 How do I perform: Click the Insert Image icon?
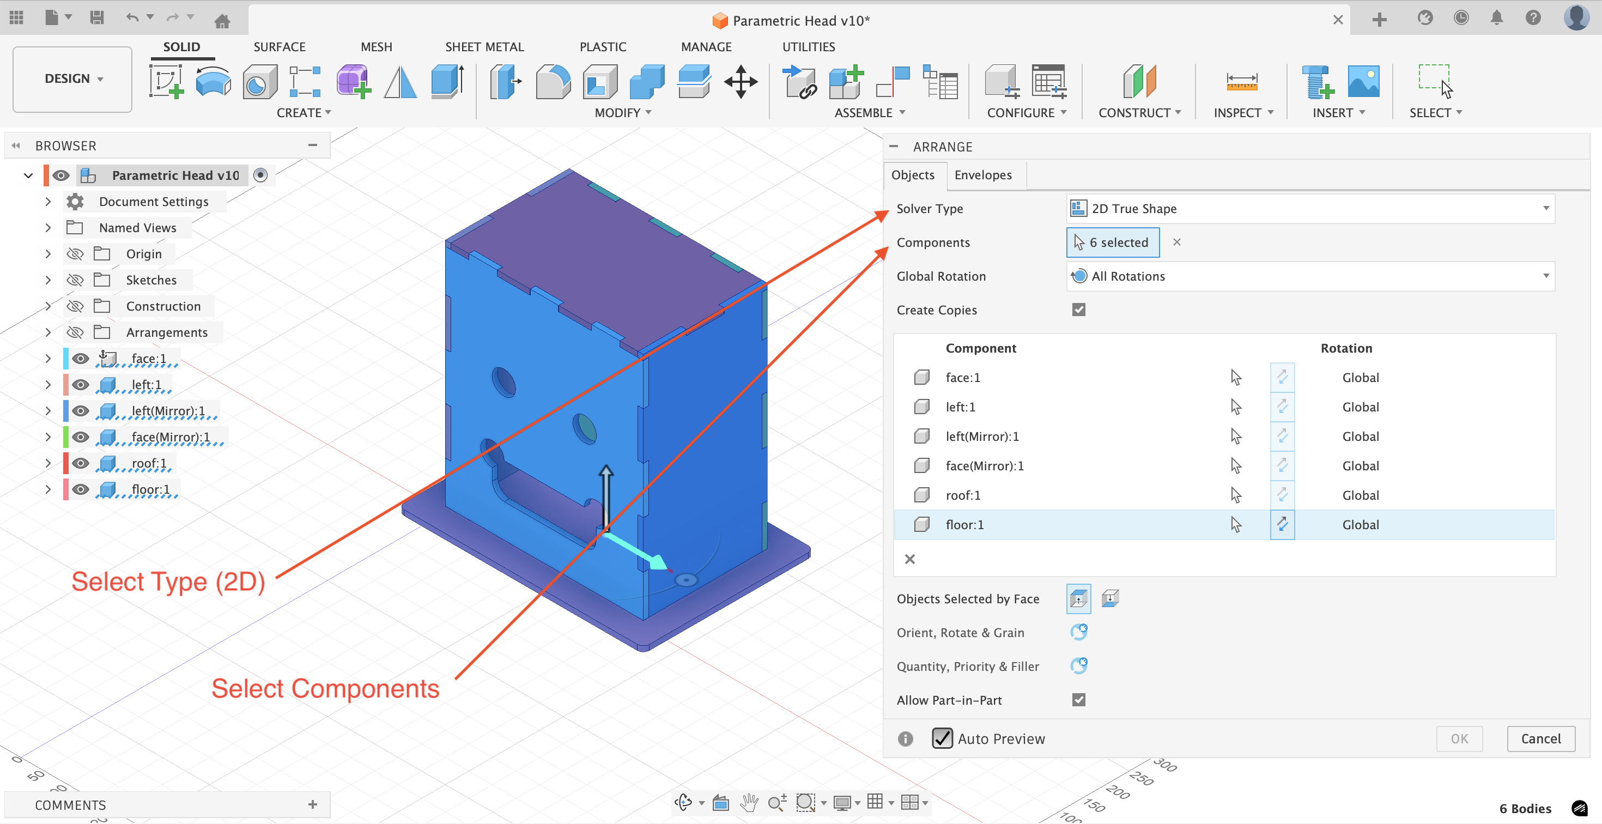point(1363,81)
